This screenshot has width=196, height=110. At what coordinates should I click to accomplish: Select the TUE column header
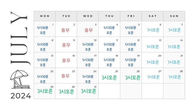tap(66, 16)
